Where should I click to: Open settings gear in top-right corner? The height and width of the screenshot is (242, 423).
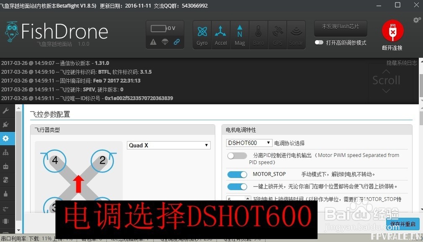[x=417, y=20]
